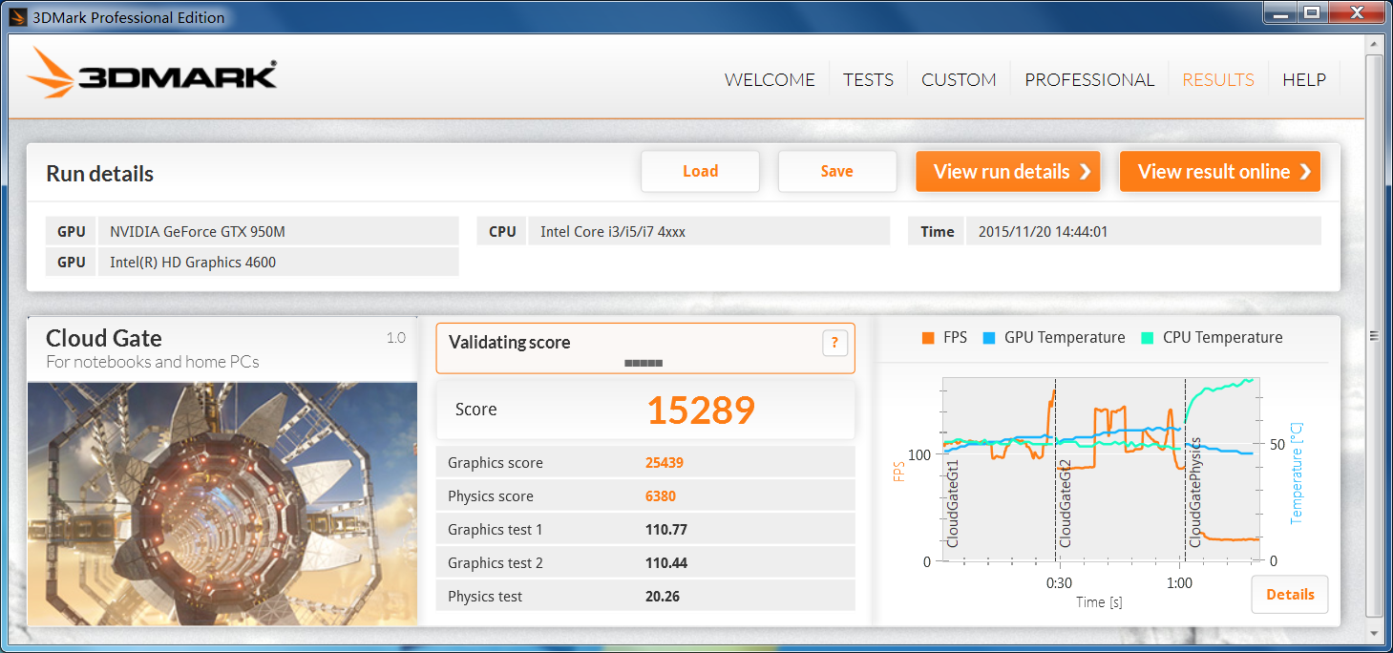Viewport: 1393px width, 653px height.
Task: Click the CloudGatePhysics chart marker label
Action: [1195, 492]
